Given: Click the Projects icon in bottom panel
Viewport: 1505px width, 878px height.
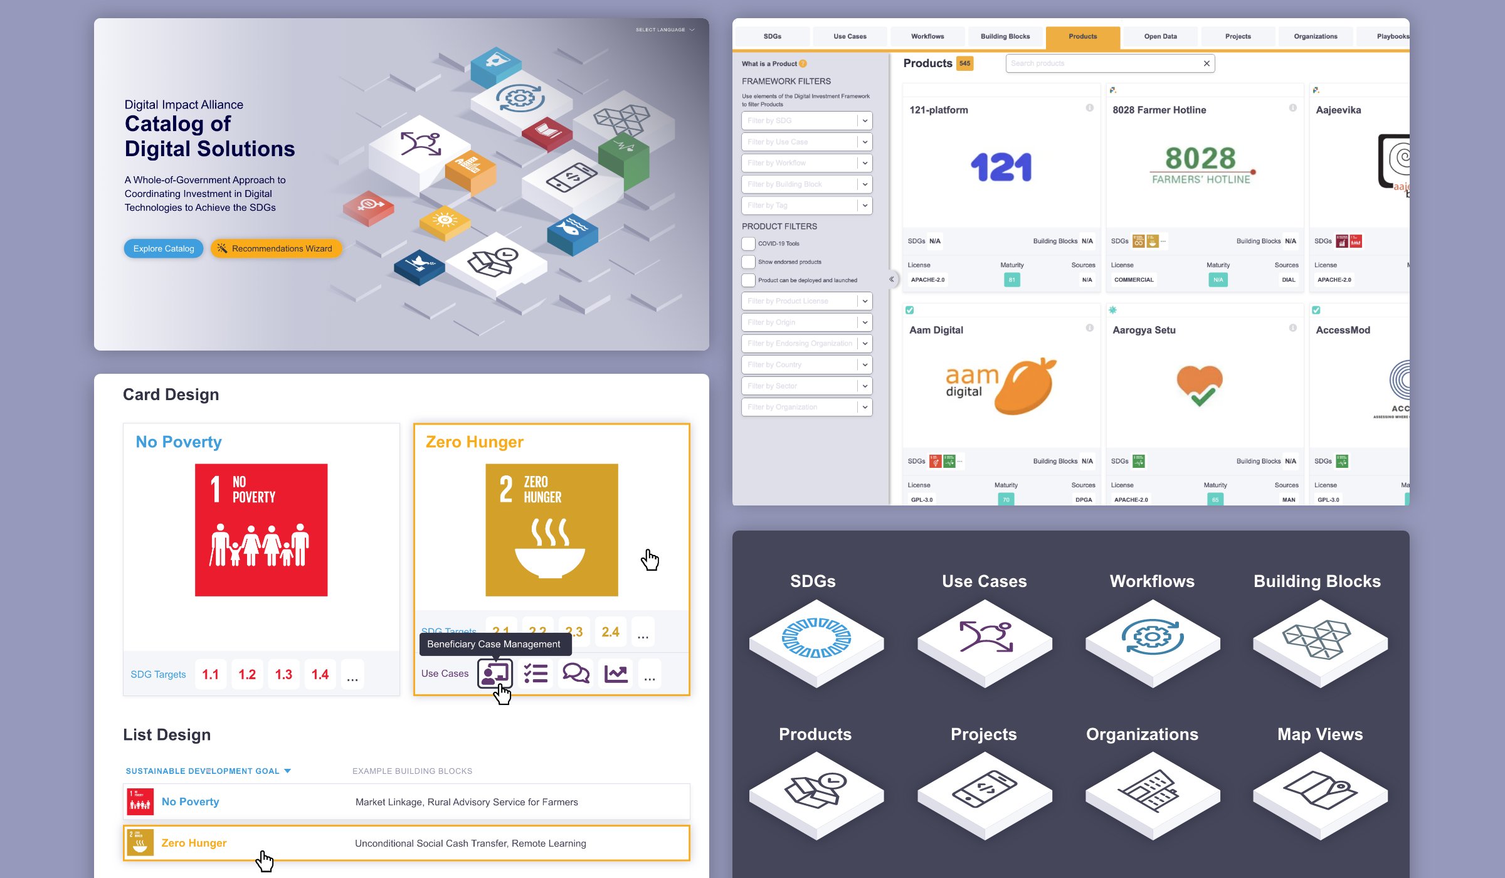Looking at the screenshot, I should [x=981, y=790].
